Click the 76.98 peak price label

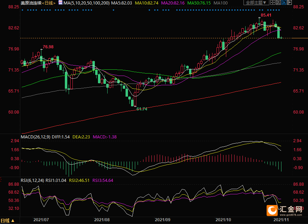48,47
